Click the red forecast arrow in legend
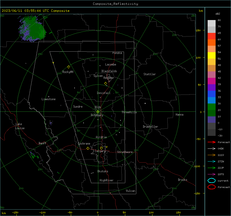The height and width of the screenshot is (216, 231). [211, 142]
